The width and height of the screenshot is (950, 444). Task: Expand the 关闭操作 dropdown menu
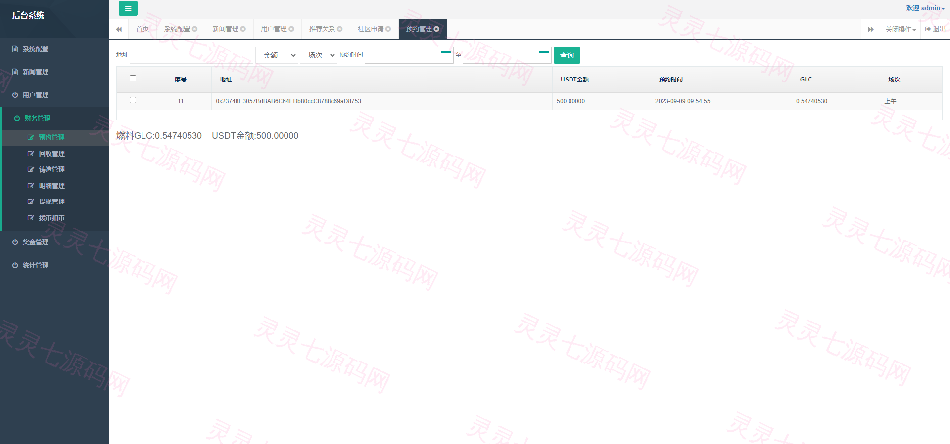point(901,29)
